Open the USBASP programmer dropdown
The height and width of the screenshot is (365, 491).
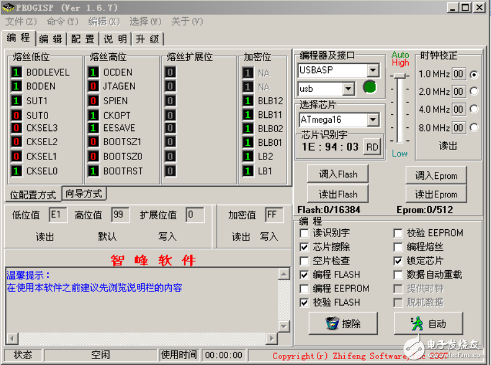tap(374, 70)
